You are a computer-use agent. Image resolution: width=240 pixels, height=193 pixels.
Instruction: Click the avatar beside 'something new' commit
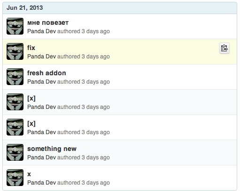click(x=15, y=152)
